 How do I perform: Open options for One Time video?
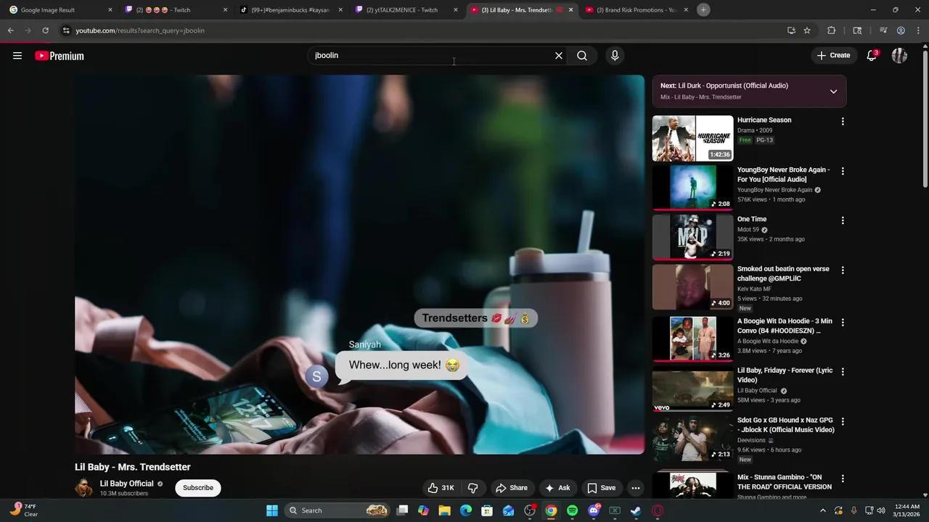click(x=843, y=220)
